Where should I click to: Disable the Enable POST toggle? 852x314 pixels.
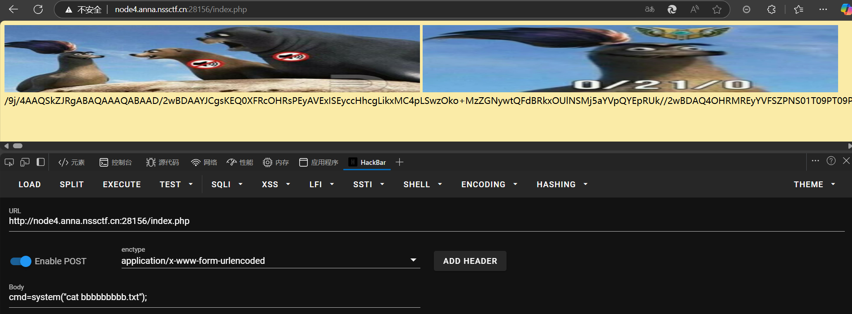coord(21,261)
